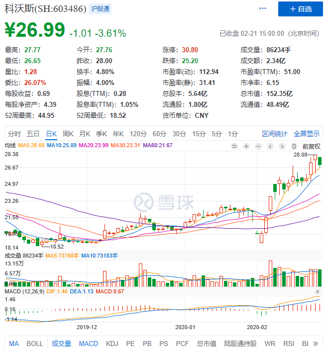Click the 18.52 low marker on chart

click(x=57, y=247)
